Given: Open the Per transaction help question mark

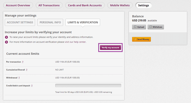Looking at the screenshot, I should 23,62.
